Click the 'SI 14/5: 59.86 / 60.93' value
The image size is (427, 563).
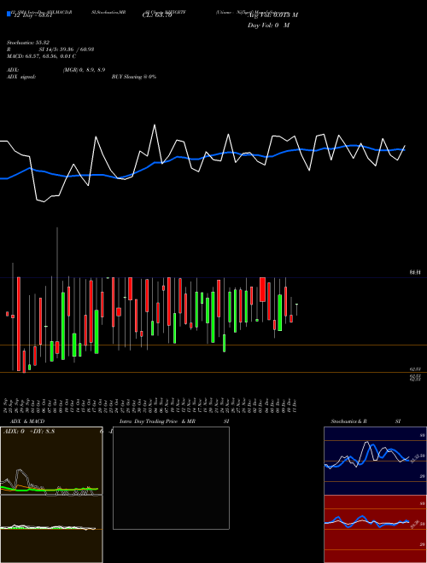click(x=67, y=49)
